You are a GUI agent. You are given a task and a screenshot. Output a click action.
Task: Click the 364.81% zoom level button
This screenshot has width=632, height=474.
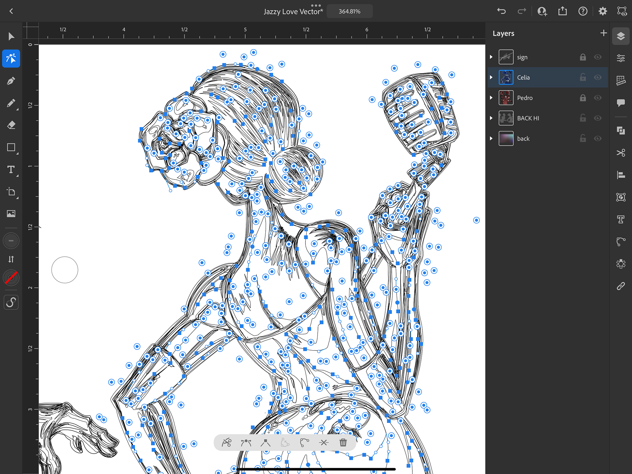pyautogui.click(x=349, y=11)
